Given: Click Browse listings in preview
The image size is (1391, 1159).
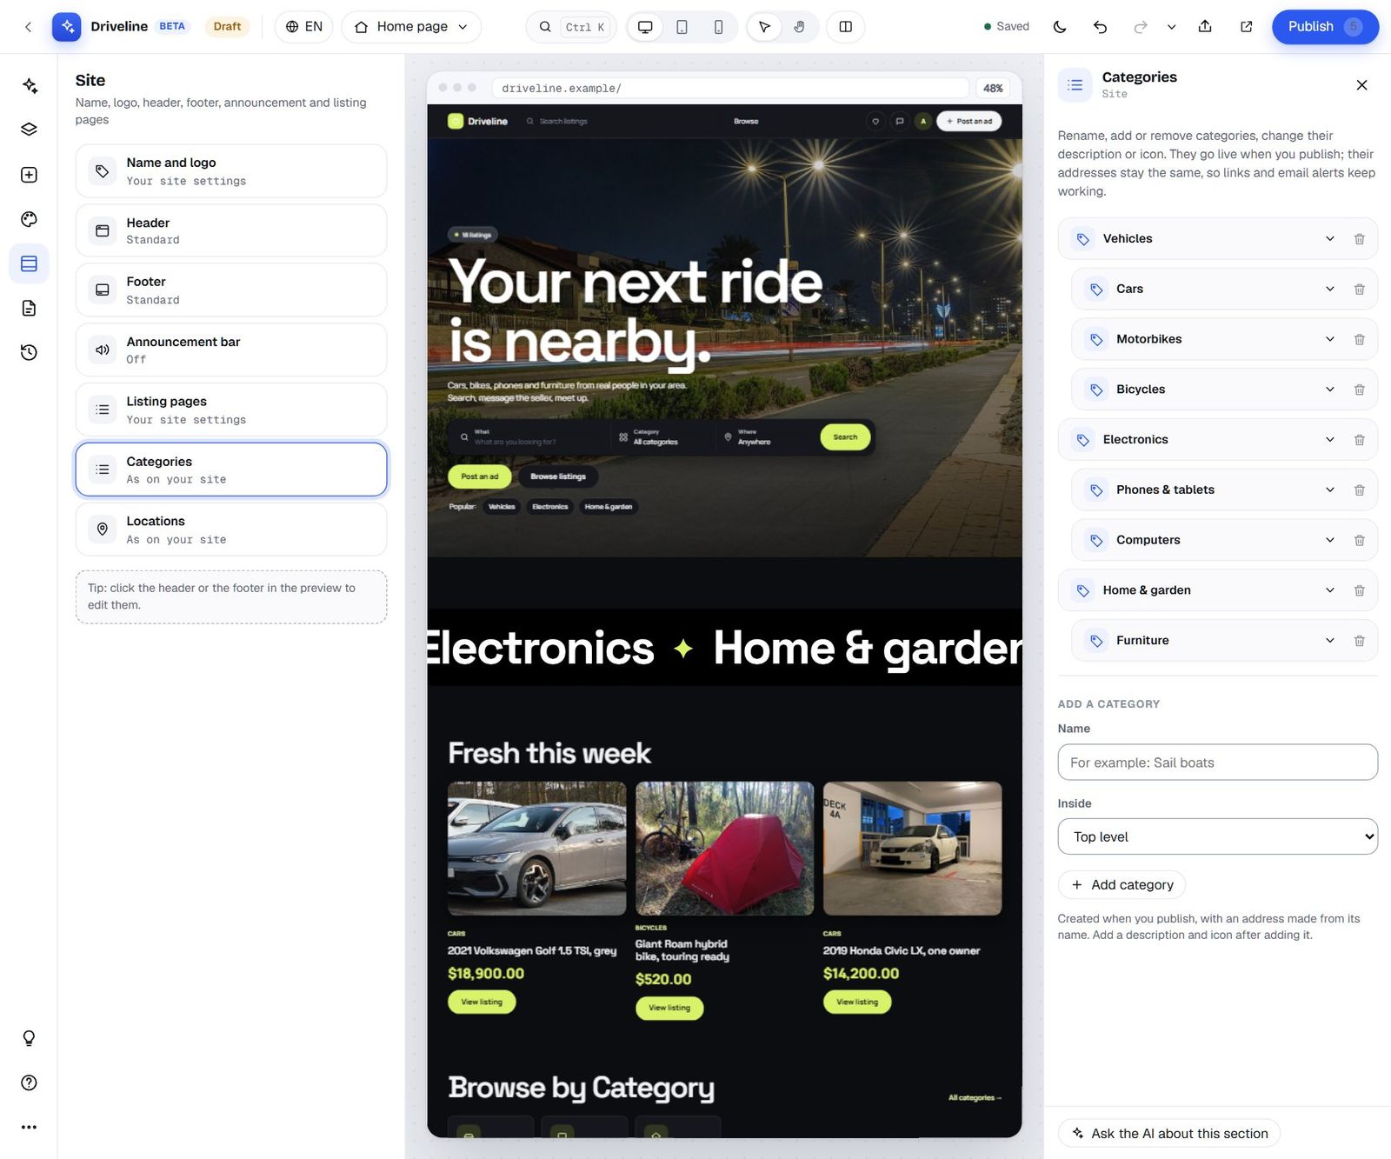Looking at the screenshot, I should click(x=558, y=476).
